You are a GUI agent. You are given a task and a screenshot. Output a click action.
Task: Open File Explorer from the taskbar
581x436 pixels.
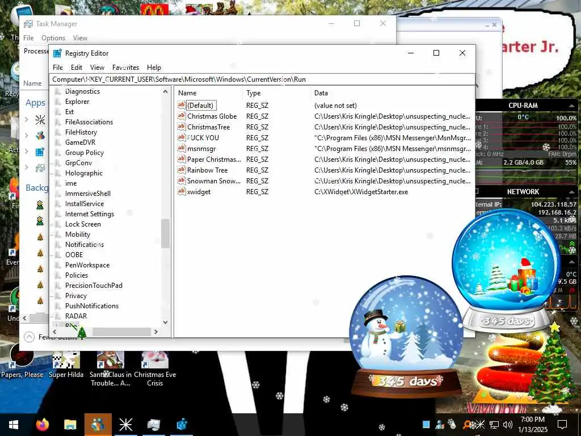pos(70,425)
